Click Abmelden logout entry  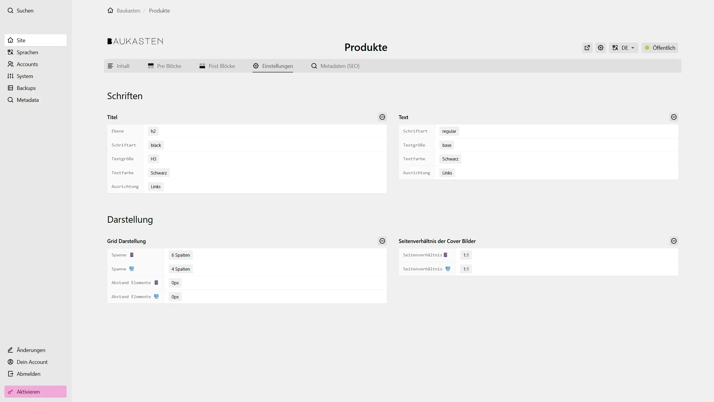(x=28, y=374)
